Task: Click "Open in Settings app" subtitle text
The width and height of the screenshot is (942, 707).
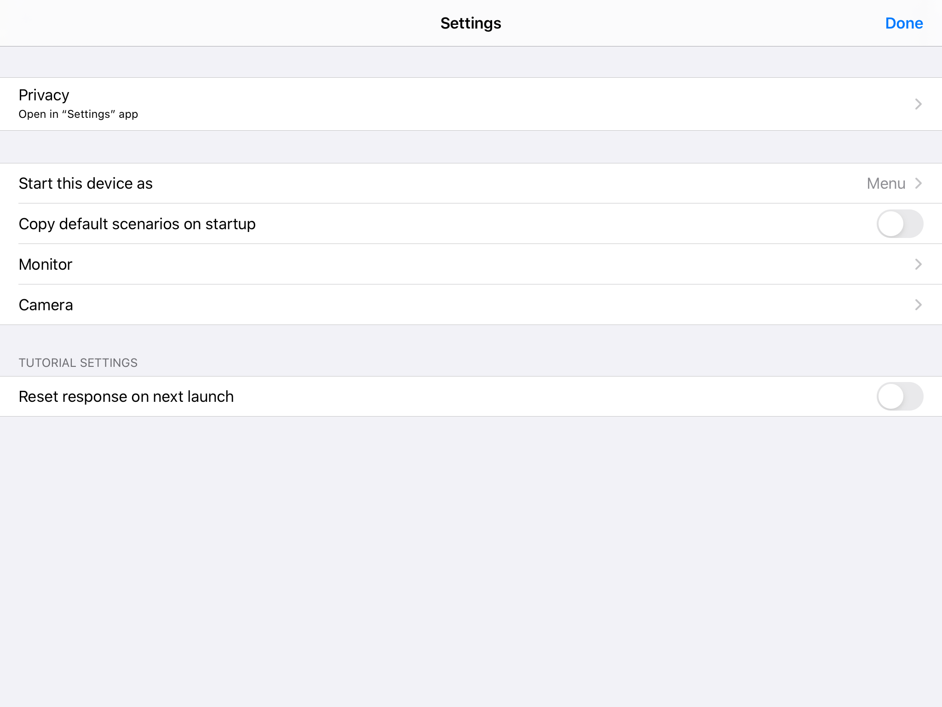Action: point(78,114)
